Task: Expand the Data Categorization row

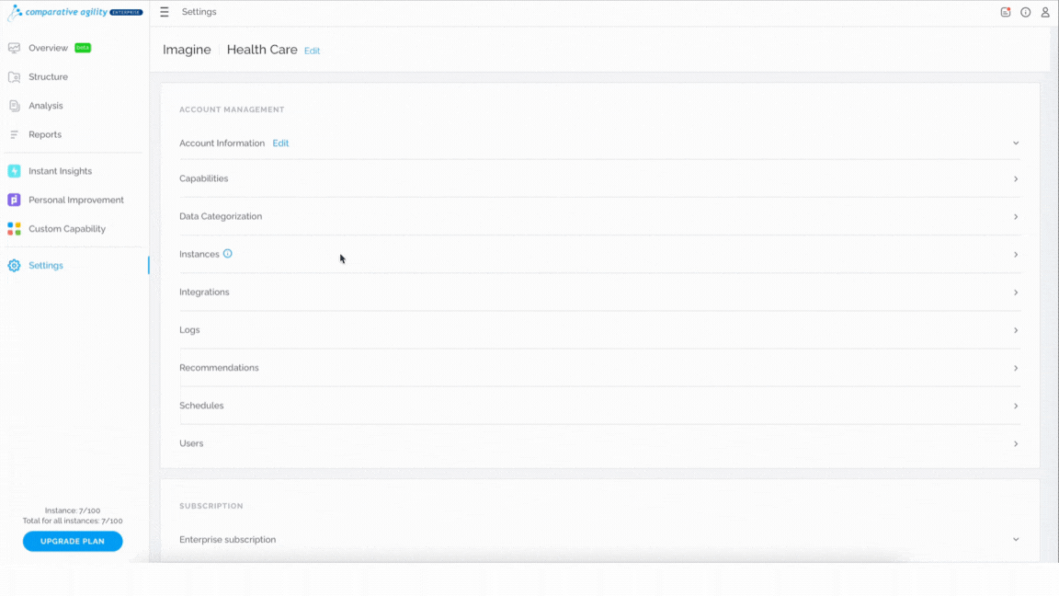Action: coord(599,216)
